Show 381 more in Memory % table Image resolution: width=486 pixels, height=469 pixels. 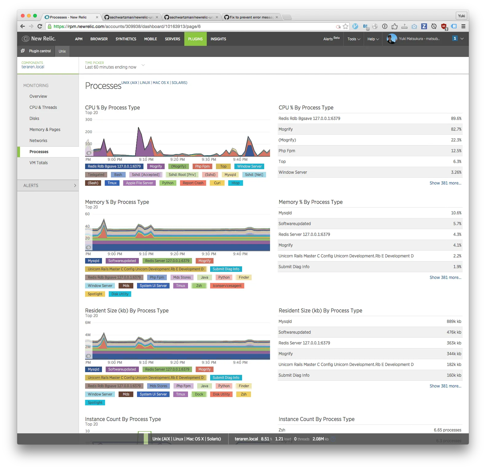point(445,277)
